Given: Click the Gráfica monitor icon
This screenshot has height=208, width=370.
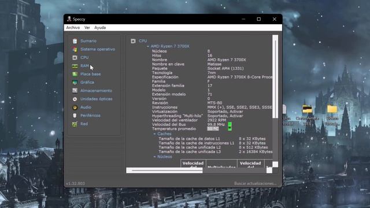Looking at the screenshot, I should click(75, 82).
